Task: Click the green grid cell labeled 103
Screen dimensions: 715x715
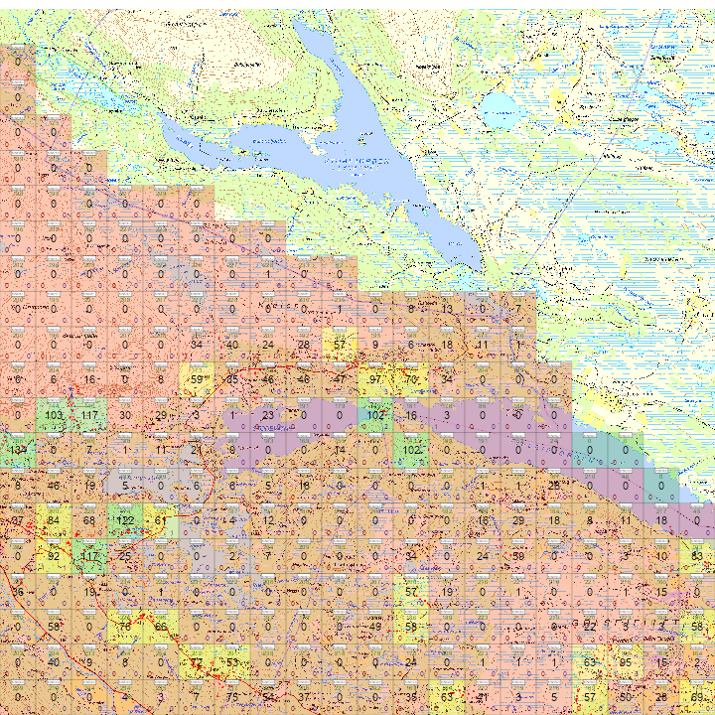Action: [x=54, y=414]
